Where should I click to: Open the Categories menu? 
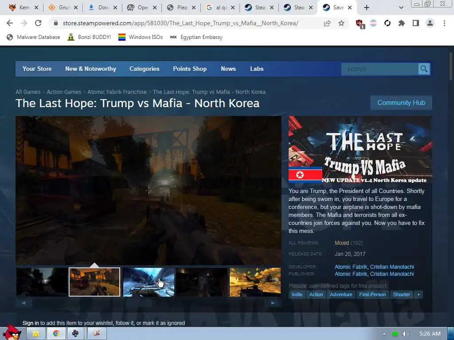pyautogui.click(x=144, y=69)
